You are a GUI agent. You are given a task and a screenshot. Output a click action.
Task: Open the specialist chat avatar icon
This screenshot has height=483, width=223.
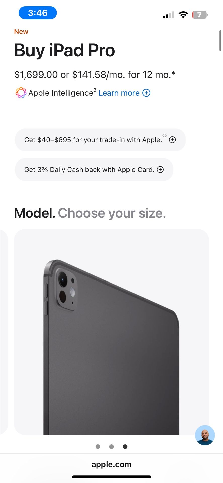tap(205, 435)
